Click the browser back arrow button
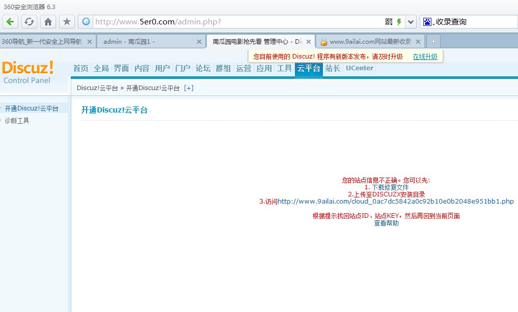Screen dimensions: 518x312 pyautogui.click(x=10, y=22)
